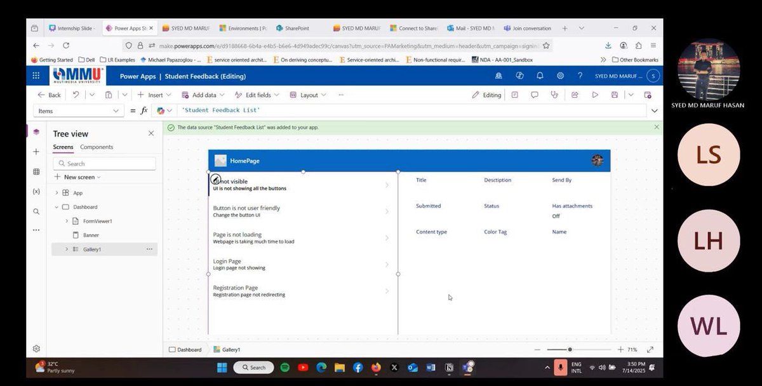
Task: Click the Environment icon in header
Action: (498, 76)
